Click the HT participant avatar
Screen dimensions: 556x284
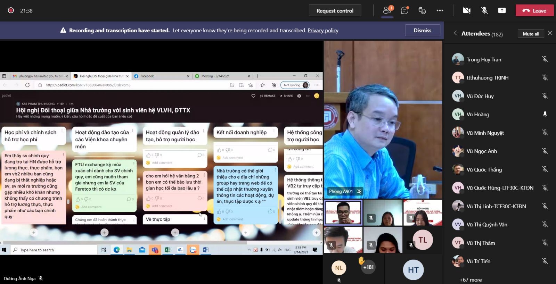point(413,270)
